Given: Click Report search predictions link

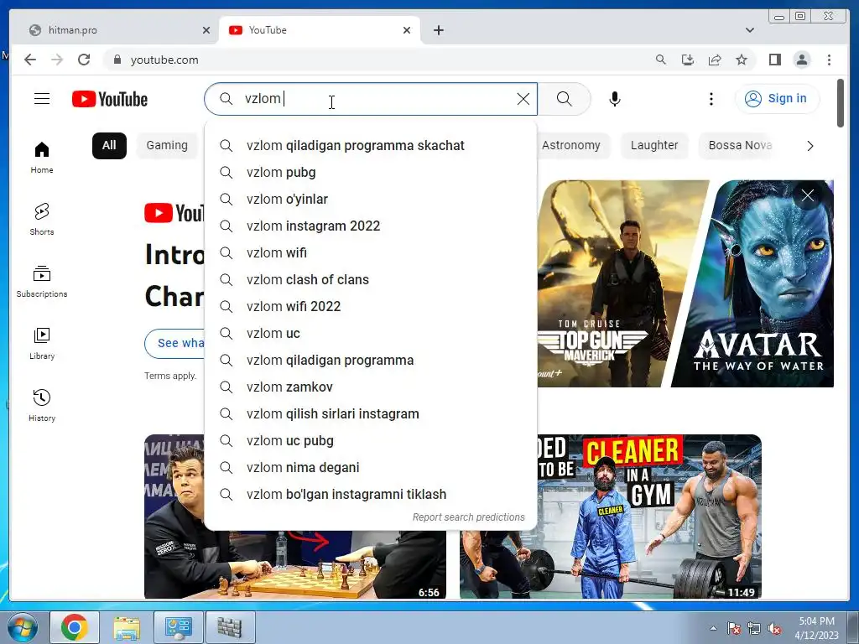Looking at the screenshot, I should pos(468,517).
